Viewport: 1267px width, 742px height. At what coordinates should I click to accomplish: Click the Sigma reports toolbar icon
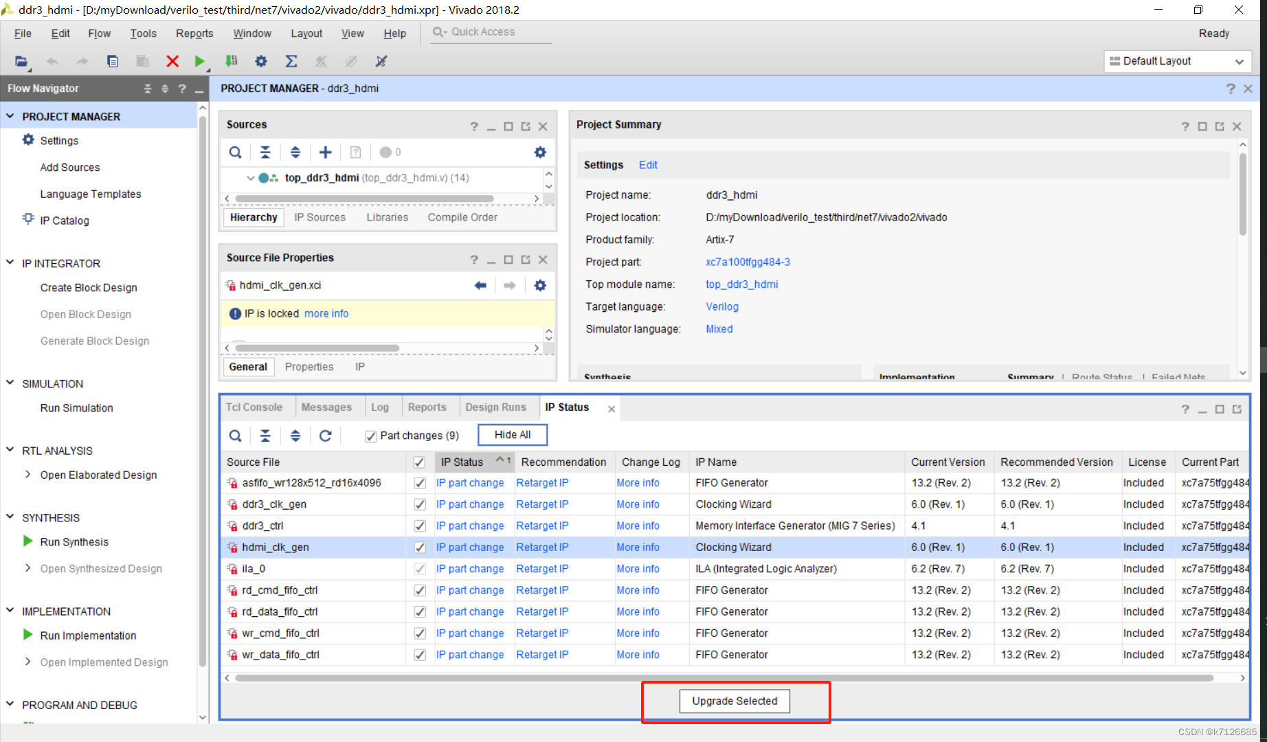[291, 61]
